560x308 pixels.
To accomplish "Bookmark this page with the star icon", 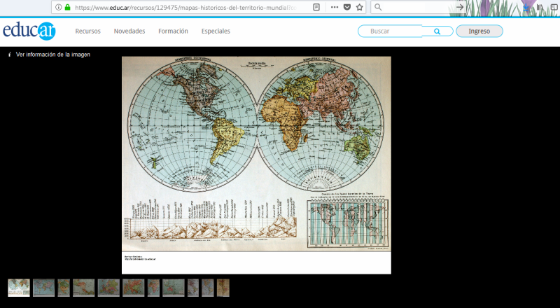I will (360, 7).
